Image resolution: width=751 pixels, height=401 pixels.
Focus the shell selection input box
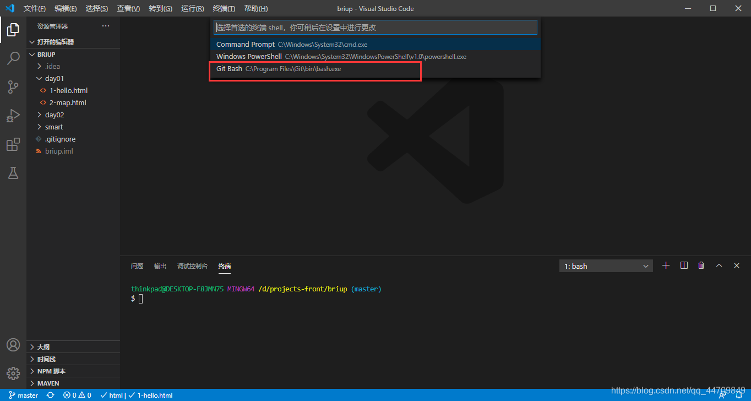coord(375,27)
